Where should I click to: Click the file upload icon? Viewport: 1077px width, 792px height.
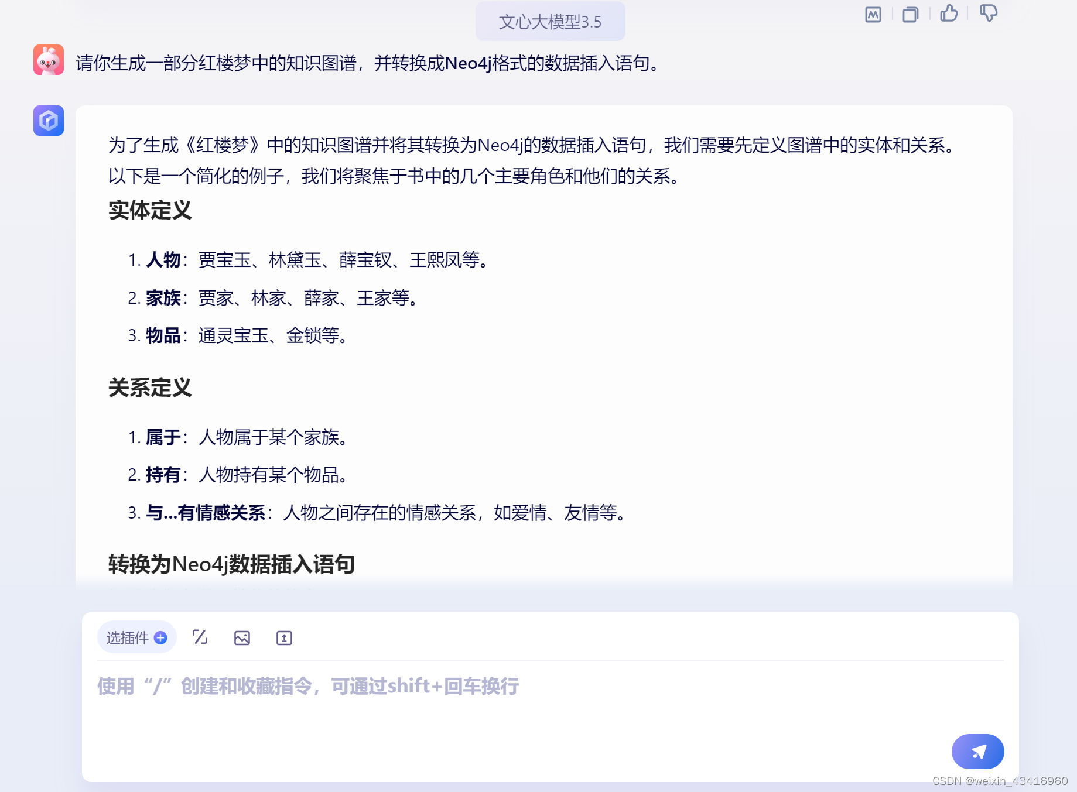point(284,637)
